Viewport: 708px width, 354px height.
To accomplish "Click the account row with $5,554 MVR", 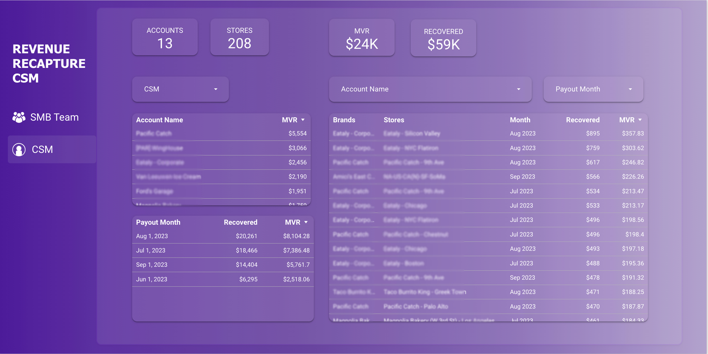I will click(x=221, y=134).
